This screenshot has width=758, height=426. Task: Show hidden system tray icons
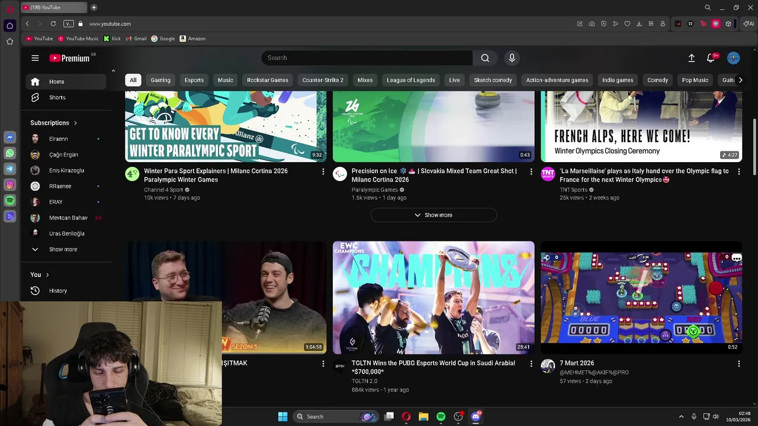tap(681, 417)
